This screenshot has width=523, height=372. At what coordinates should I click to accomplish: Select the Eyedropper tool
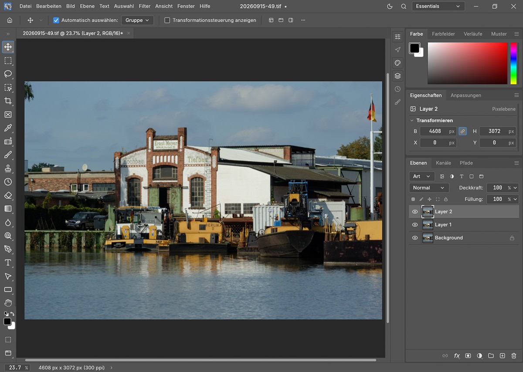point(8,128)
